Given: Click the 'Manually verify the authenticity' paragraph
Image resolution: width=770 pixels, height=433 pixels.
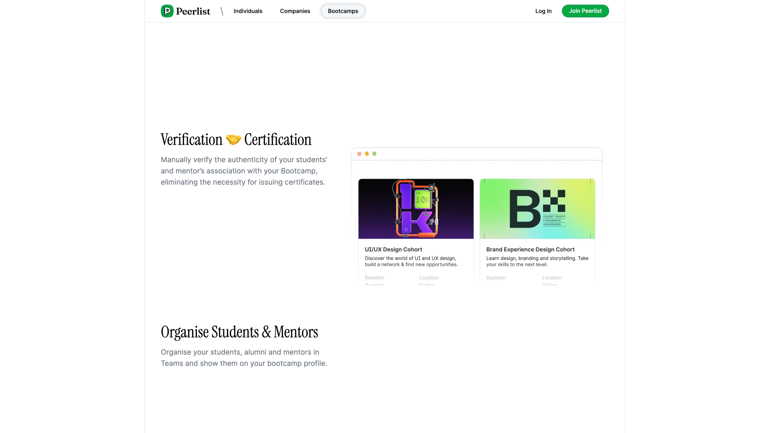Looking at the screenshot, I should pos(244,171).
